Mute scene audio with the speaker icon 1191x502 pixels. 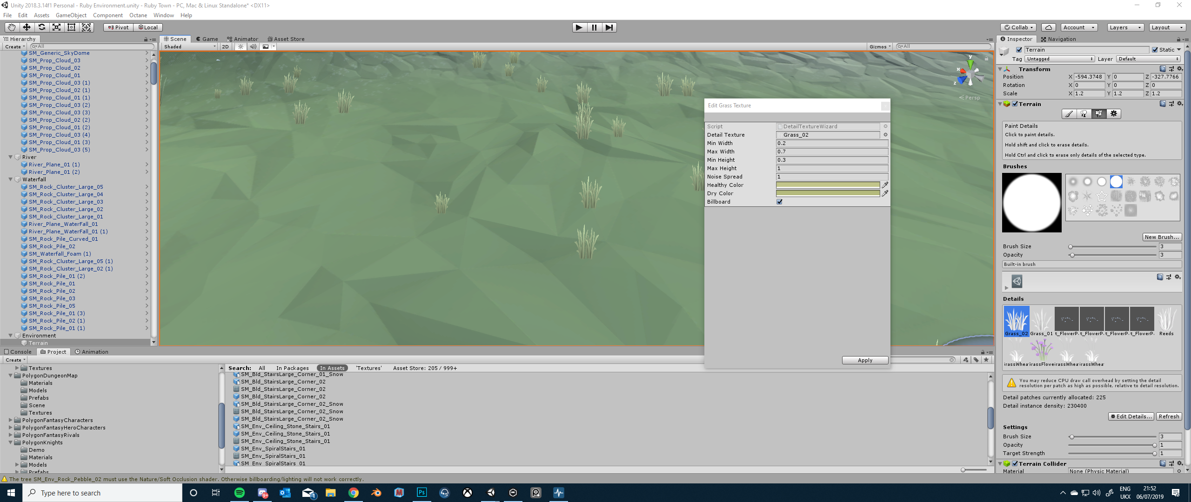tap(253, 46)
